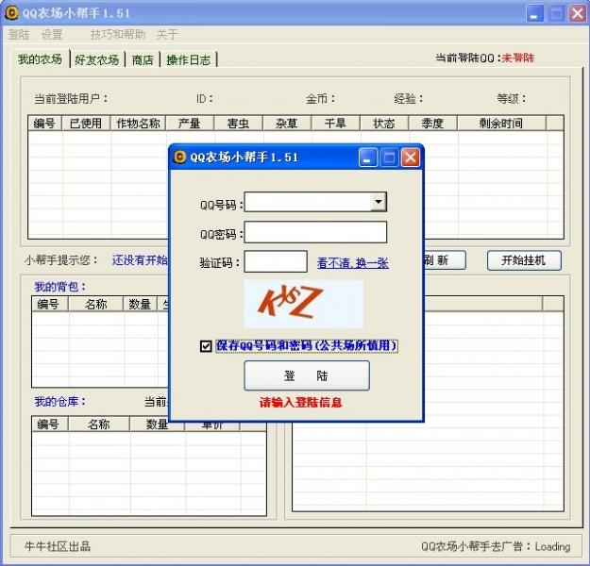Expand the QQ号码 dropdown list
Image resolution: width=590 pixels, height=566 pixels.
(x=379, y=202)
